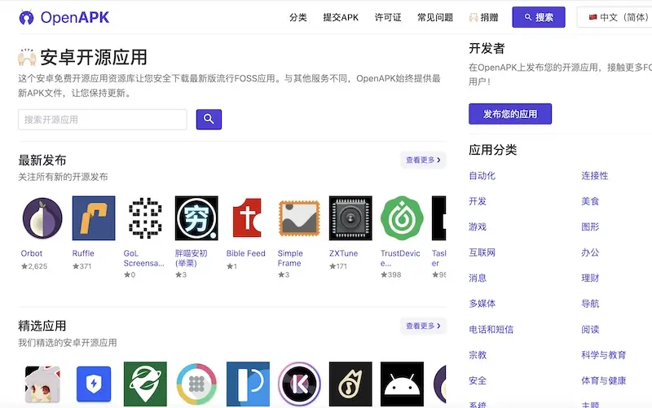
Task: Open the Orbot app icon
Action: pyautogui.click(x=42, y=218)
